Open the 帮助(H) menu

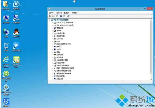74,13
